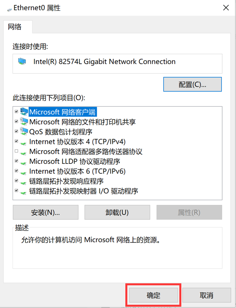This screenshot has width=236, height=308.
Task: Toggle 链路层拓扑发现响应程序 checkbox
Action: coord(16,180)
